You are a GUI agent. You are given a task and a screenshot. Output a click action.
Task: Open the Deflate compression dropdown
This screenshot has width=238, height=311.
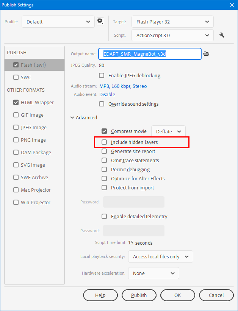168,131
